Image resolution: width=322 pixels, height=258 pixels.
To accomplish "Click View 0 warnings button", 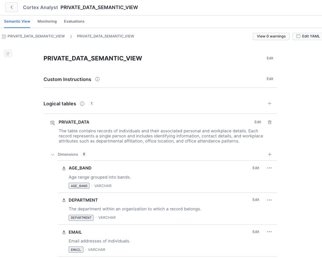I will (271, 36).
